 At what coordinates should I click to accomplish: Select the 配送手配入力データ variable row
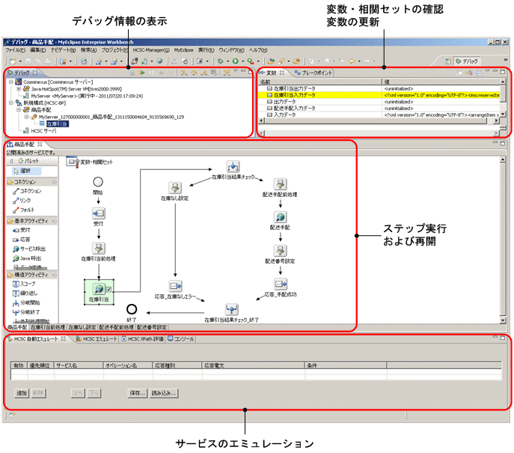(x=379, y=109)
